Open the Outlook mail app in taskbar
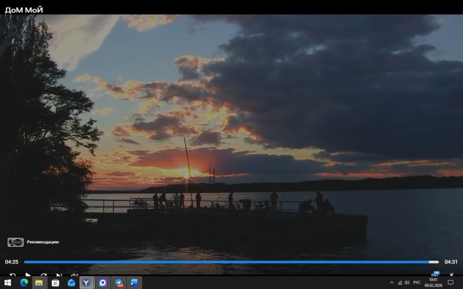 coord(71,282)
